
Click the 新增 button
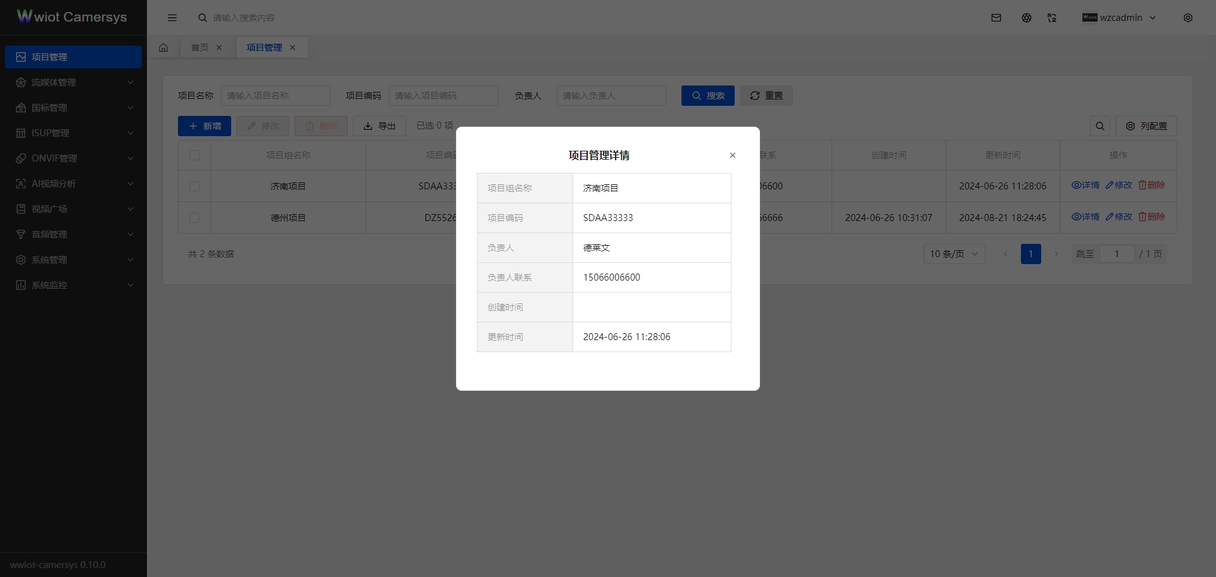click(x=204, y=126)
